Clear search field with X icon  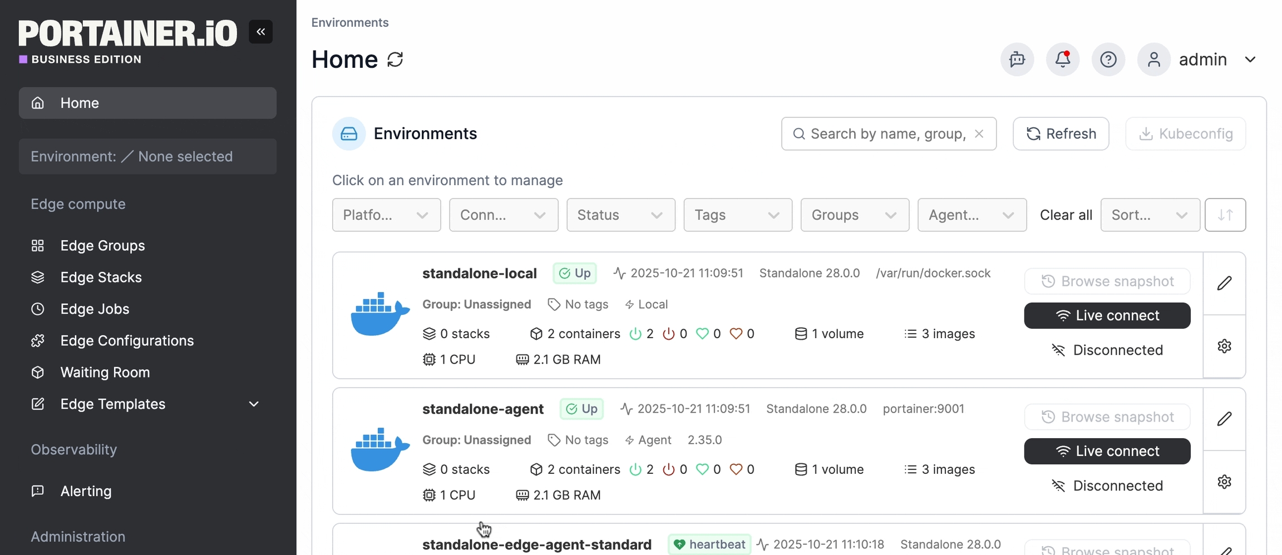point(979,134)
